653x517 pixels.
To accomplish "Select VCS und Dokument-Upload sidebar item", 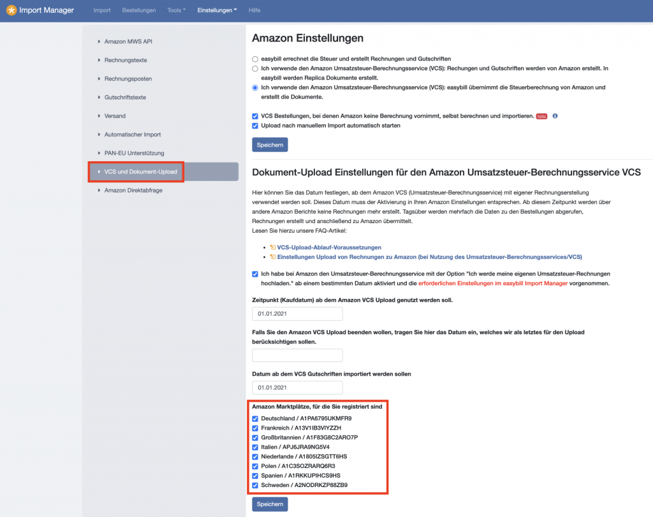I will click(x=164, y=171).
